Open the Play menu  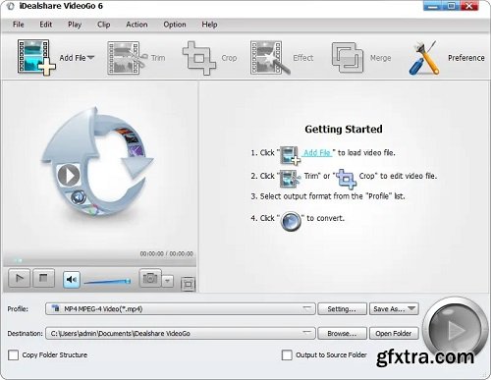[x=75, y=25]
